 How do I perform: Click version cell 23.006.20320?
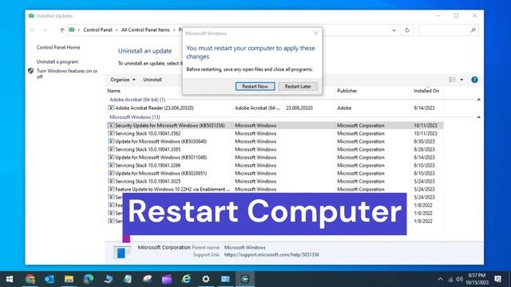pyautogui.click(x=299, y=108)
